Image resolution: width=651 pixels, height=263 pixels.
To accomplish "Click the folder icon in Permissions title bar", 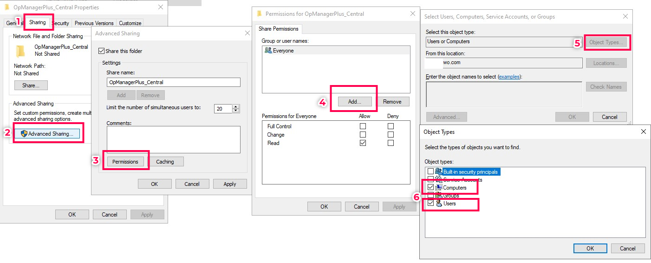I will [x=259, y=13].
